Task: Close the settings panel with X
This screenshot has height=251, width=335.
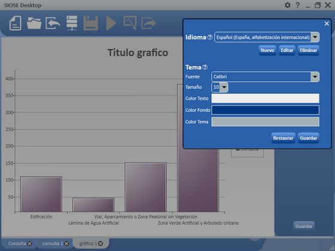Action: tap(327, 24)
